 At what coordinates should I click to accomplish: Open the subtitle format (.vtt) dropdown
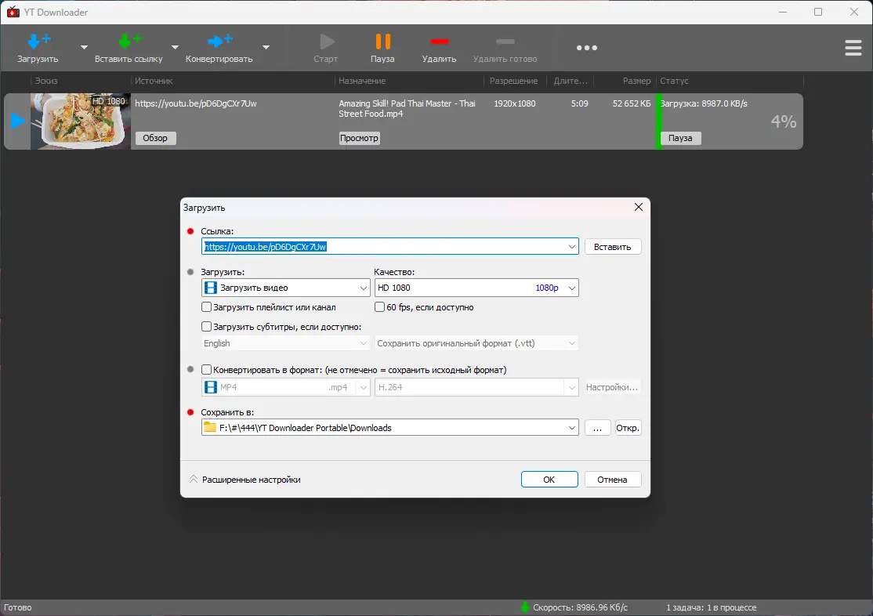(x=476, y=343)
